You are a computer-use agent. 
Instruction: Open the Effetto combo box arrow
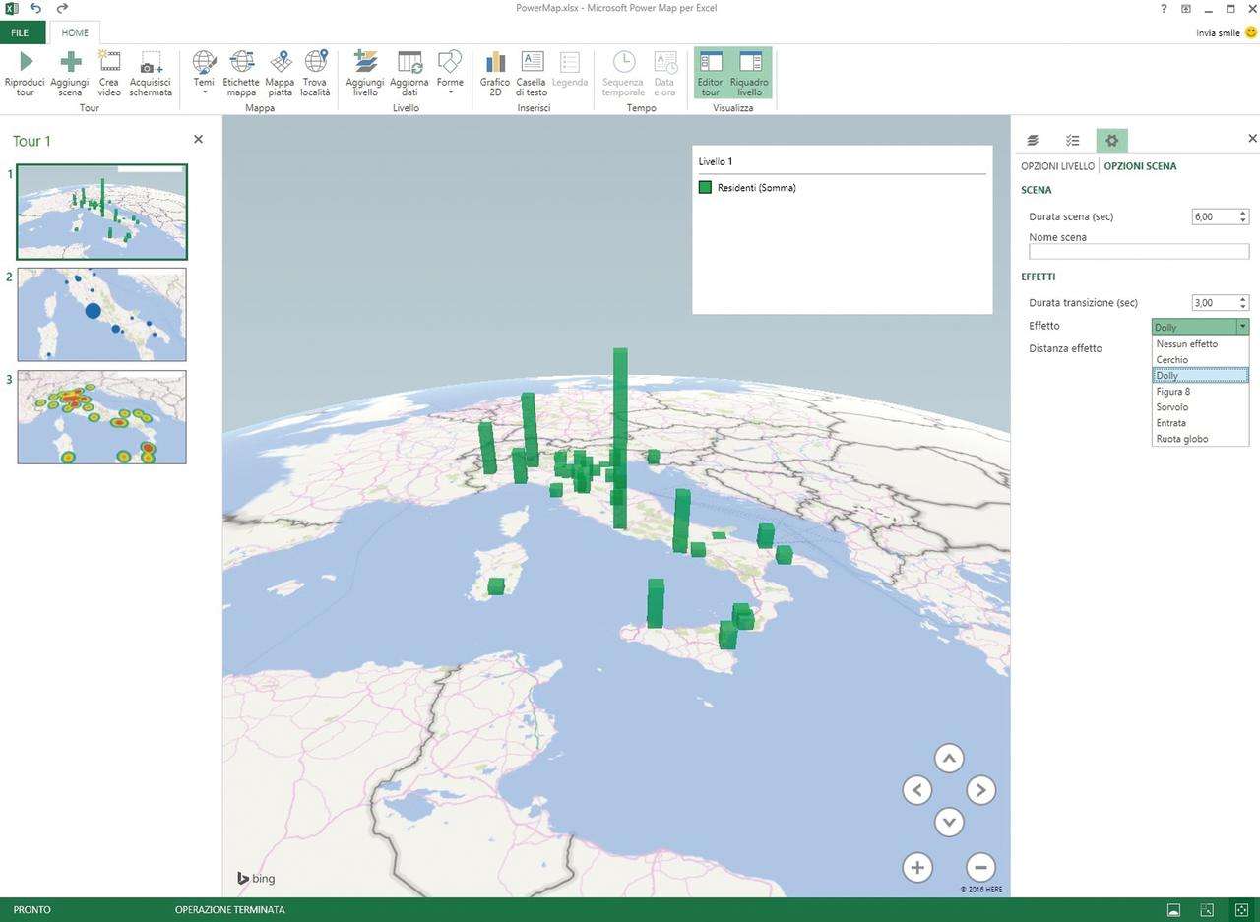coord(1242,327)
